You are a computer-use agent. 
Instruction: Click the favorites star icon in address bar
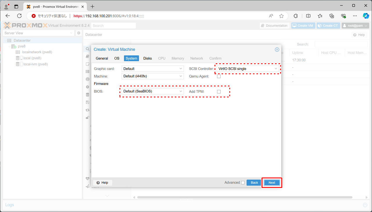click(281, 16)
